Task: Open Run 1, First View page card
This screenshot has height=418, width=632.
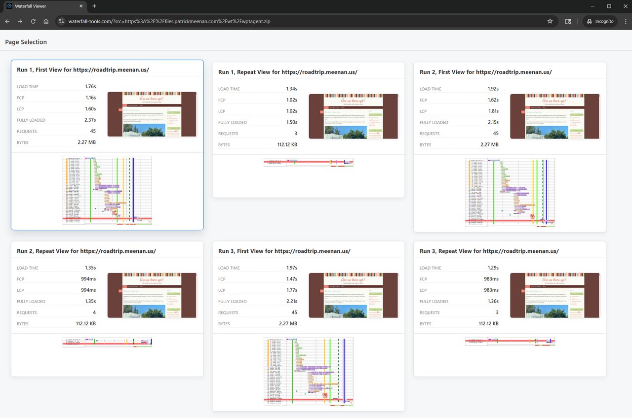Action: click(x=83, y=70)
